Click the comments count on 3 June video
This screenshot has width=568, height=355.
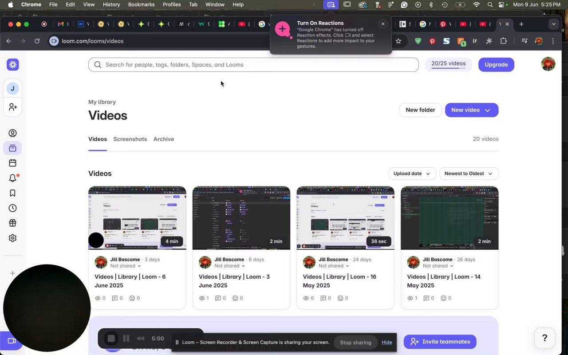pyautogui.click(x=221, y=298)
